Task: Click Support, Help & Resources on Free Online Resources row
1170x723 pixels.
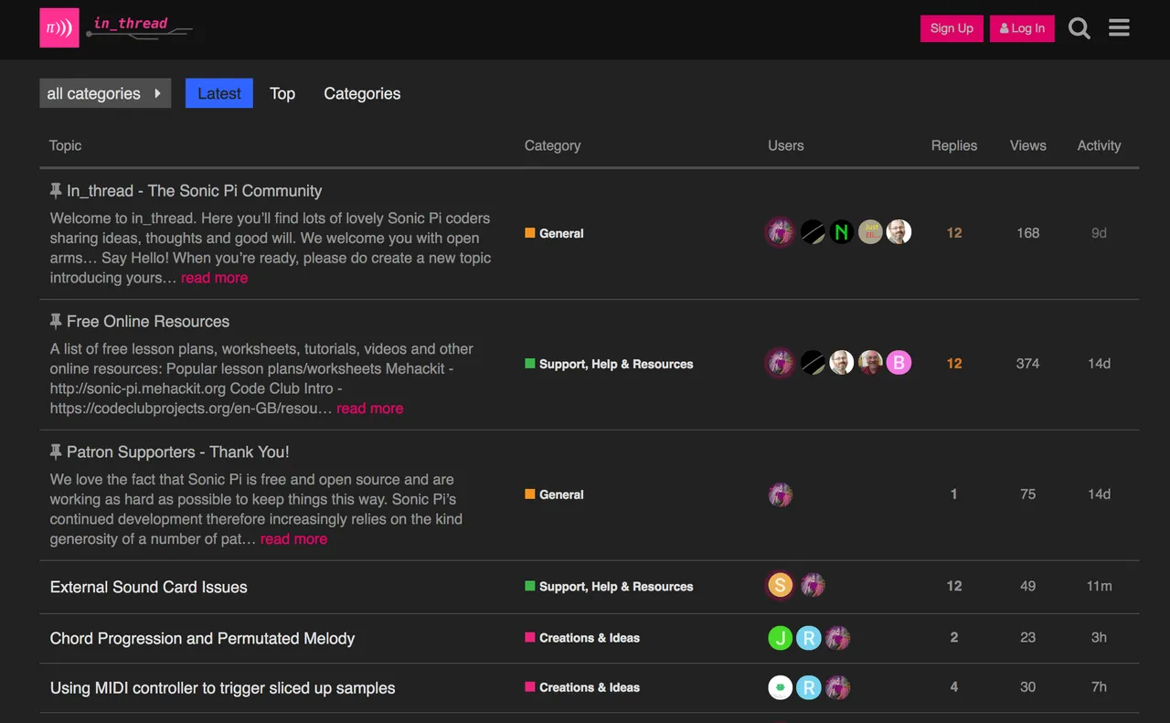Action: 609,364
